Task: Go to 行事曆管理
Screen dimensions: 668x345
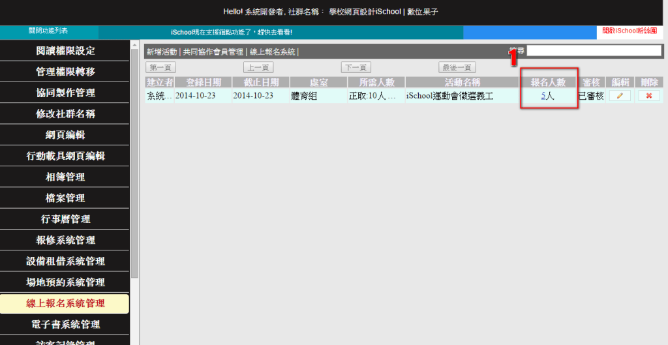Action: (x=65, y=219)
